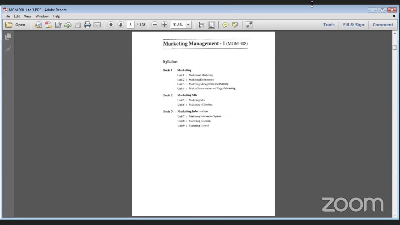Image resolution: width=400 pixels, height=225 pixels.
Task: Open the Comment pane
Action: point(383,25)
